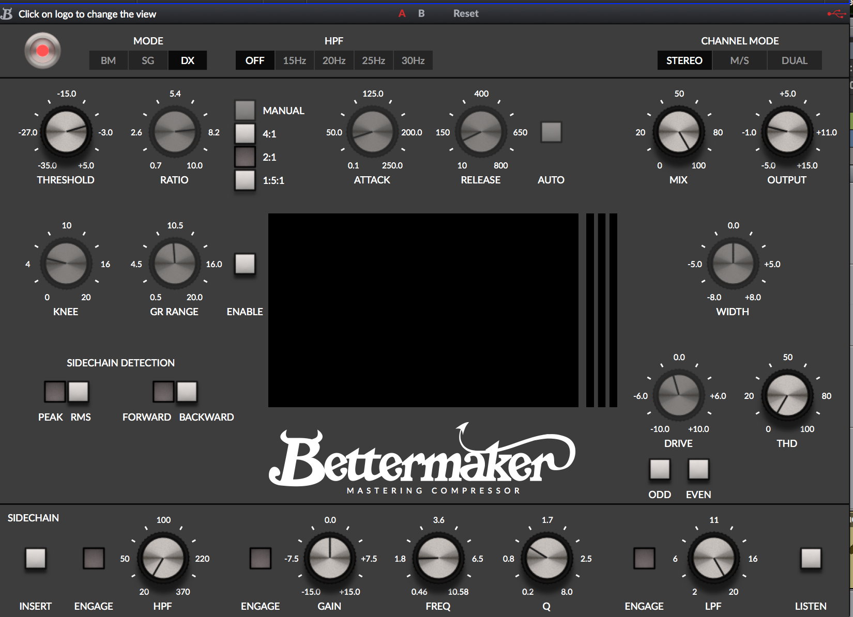This screenshot has height=617, width=853.
Task: Select preset slot A
Action: tap(402, 13)
